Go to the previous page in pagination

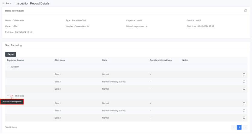coord(233,127)
